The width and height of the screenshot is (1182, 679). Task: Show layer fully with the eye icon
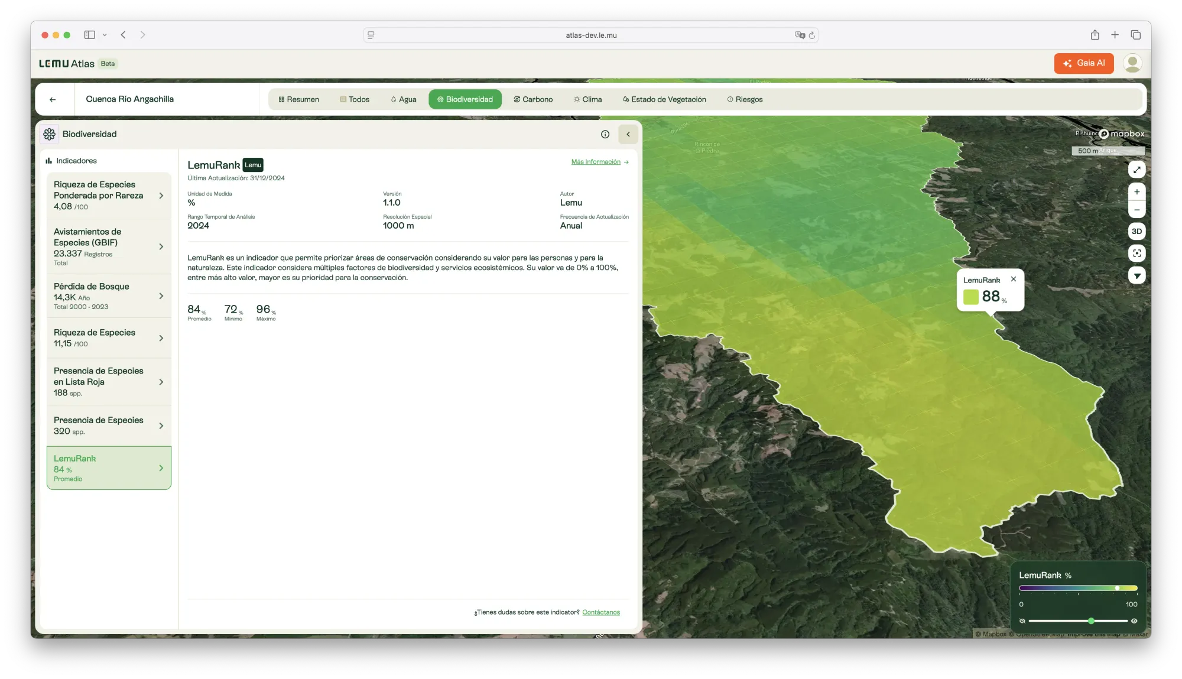coord(1134,621)
